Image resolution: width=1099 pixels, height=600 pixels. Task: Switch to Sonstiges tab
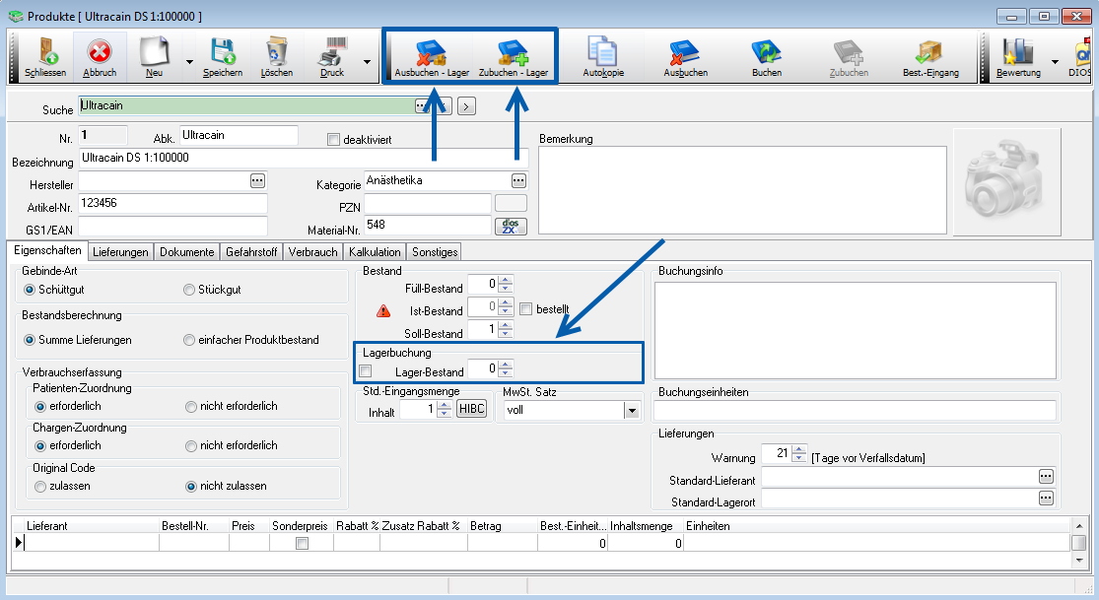[x=435, y=251]
